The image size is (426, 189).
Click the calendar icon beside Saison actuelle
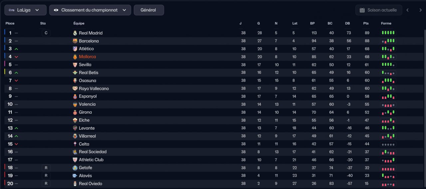point(362,10)
